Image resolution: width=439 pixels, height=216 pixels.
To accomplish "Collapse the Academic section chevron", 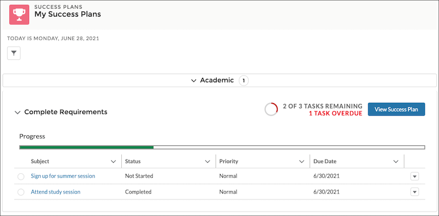I will pos(194,81).
